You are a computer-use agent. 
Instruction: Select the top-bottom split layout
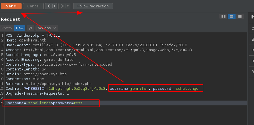point(232,16)
